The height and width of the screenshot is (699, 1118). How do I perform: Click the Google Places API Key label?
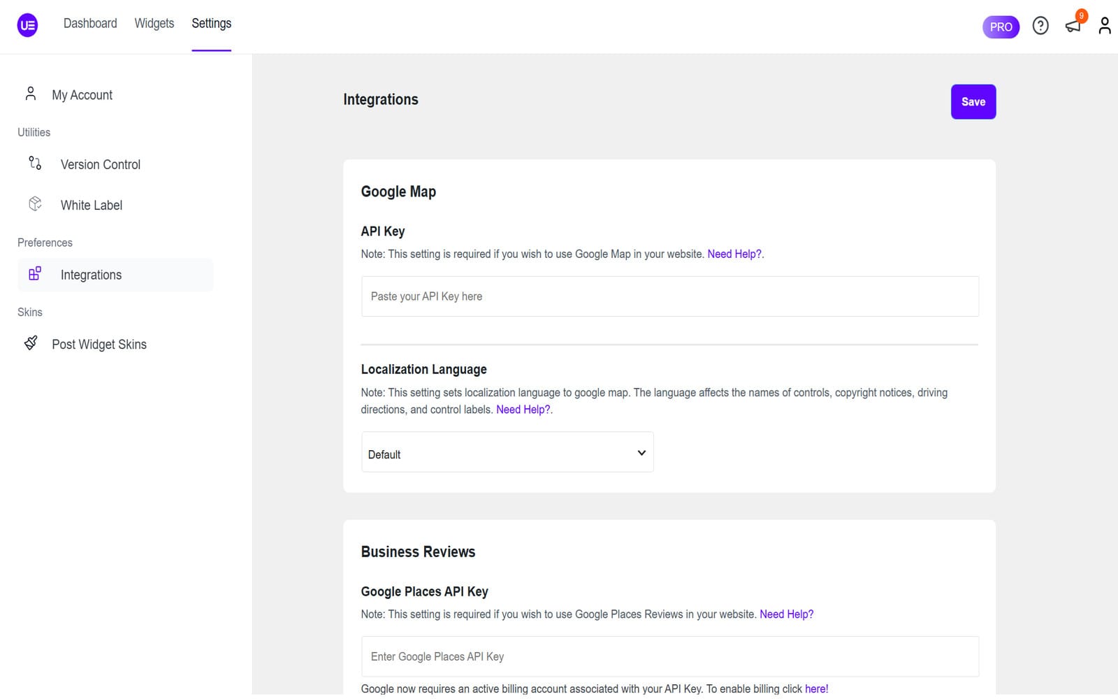(x=425, y=591)
